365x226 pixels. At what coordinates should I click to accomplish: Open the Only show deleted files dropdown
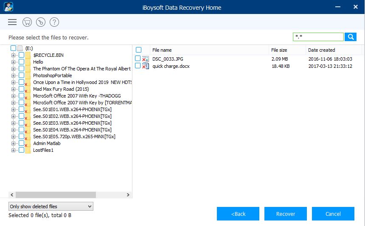pyautogui.click(x=51, y=206)
